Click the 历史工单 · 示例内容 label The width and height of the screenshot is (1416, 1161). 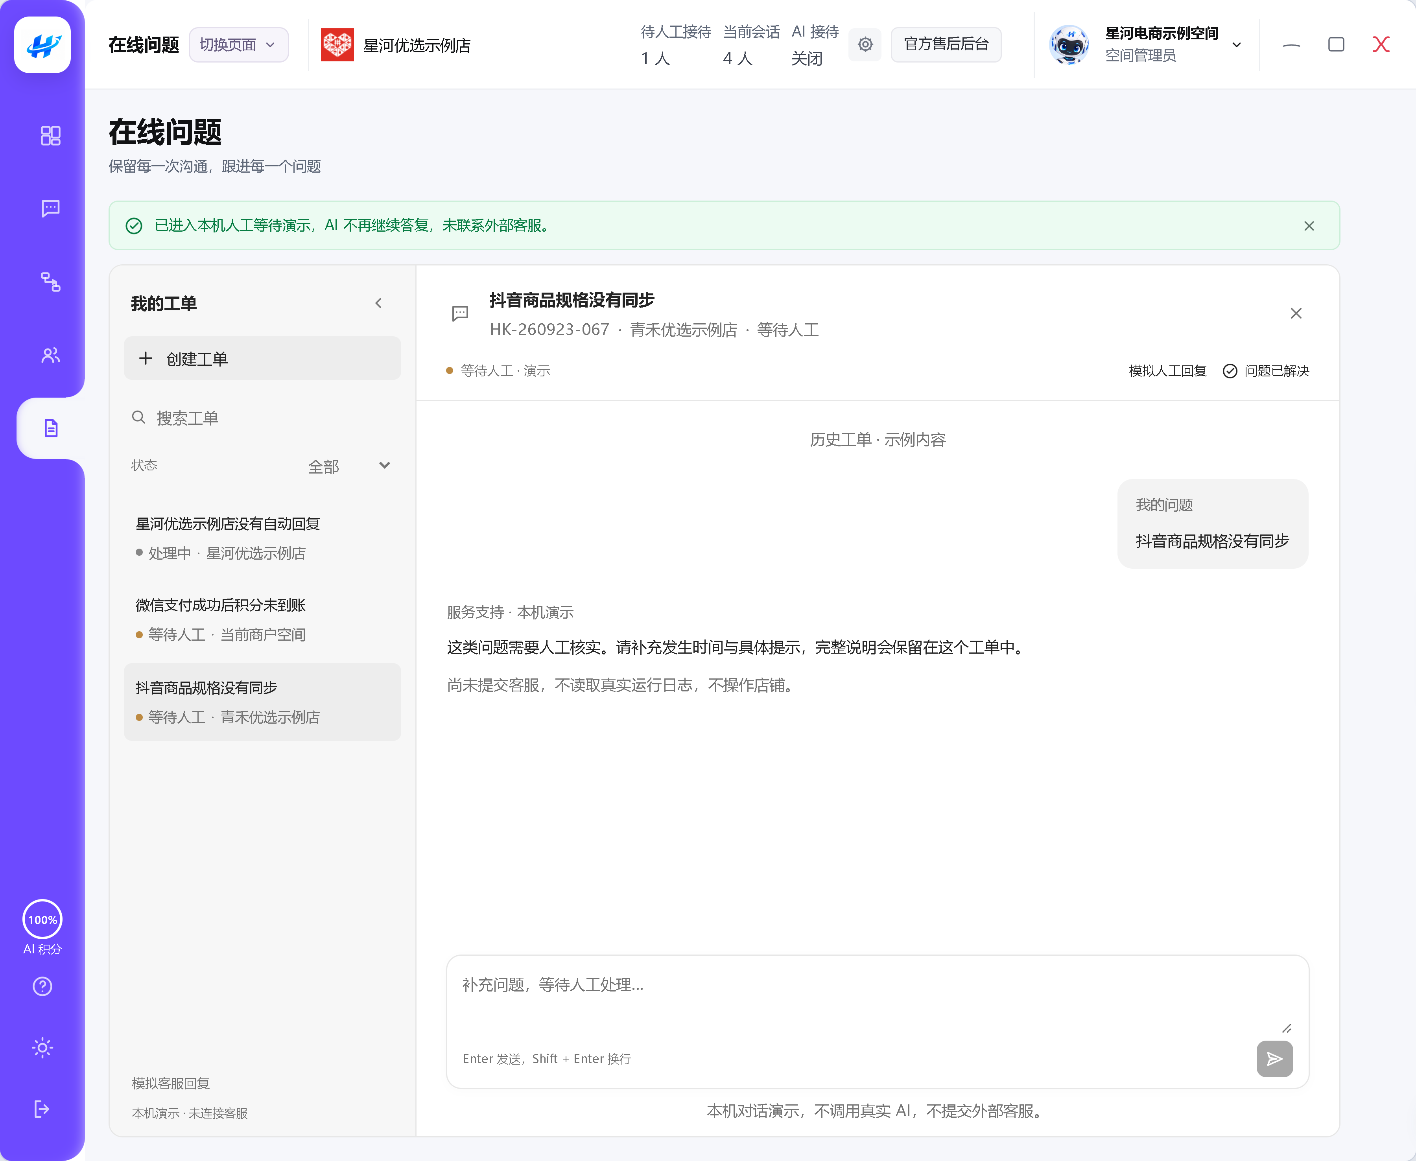click(x=878, y=439)
